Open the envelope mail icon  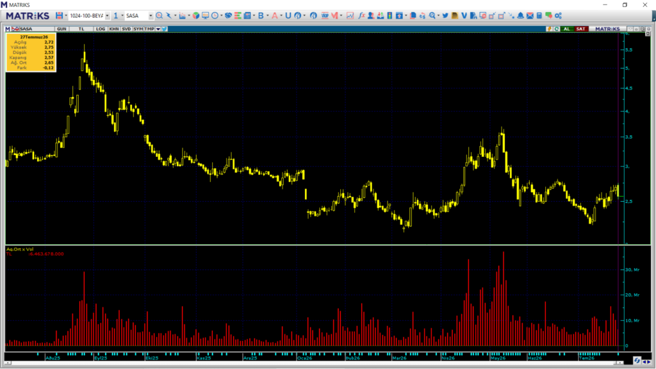[x=530, y=15]
